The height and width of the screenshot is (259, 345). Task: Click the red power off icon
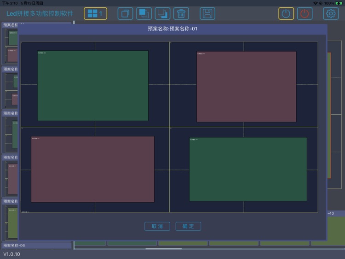[x=305, y=14]
